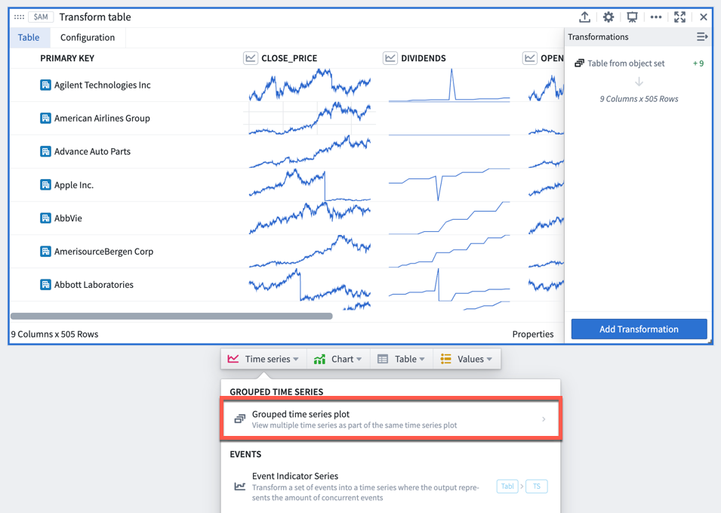721x513 pixels.
Task: Click Agilent Technologies Inc object icon
Action: coord(45,85)
